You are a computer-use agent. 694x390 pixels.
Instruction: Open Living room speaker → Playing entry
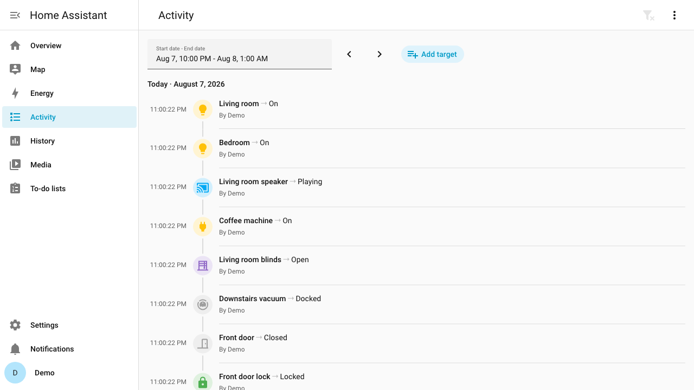tap(416, 187)
